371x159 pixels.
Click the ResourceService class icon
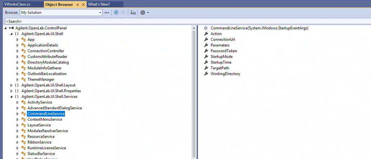23,137
